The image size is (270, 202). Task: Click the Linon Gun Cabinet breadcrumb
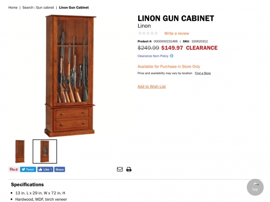pos(74,8)
